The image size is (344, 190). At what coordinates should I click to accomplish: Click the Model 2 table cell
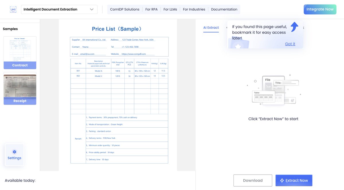(x=98, y=76)
